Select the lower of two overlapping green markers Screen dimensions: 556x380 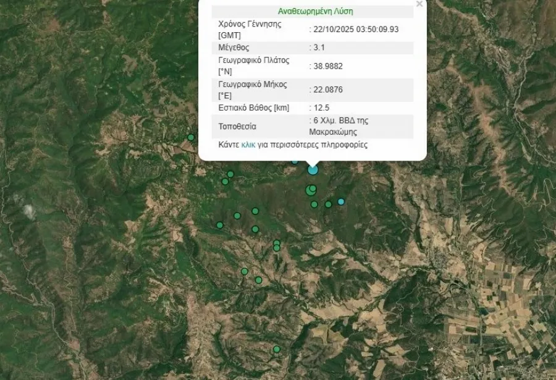(277, 248)
